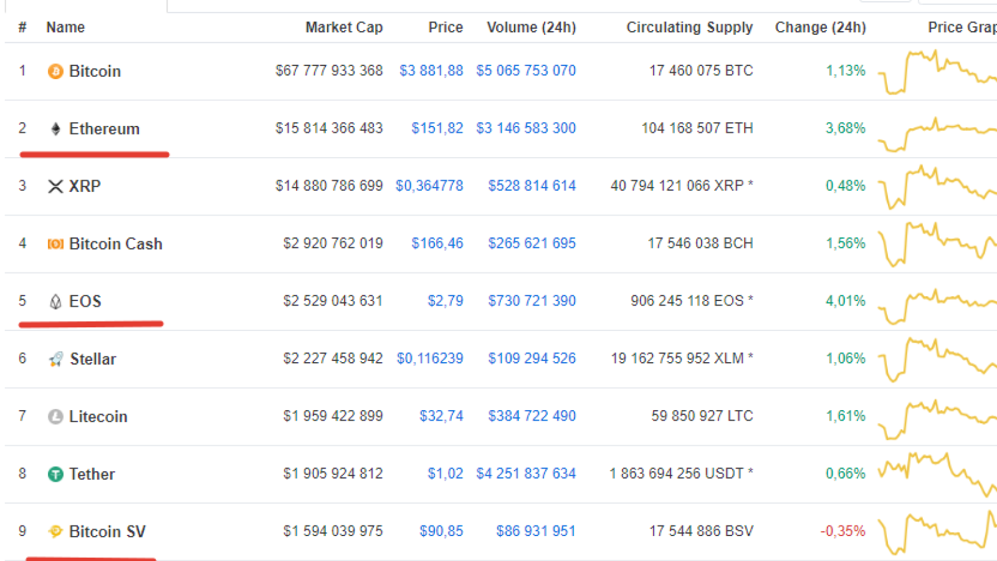This screenshot has height=561, width=997.
Task: Click the Litecoin icon
Action: coord(55,416)
